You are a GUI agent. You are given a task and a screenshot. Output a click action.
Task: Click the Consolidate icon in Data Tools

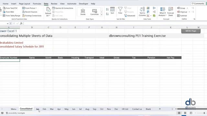pyautogui.click(x=154, y=8)
